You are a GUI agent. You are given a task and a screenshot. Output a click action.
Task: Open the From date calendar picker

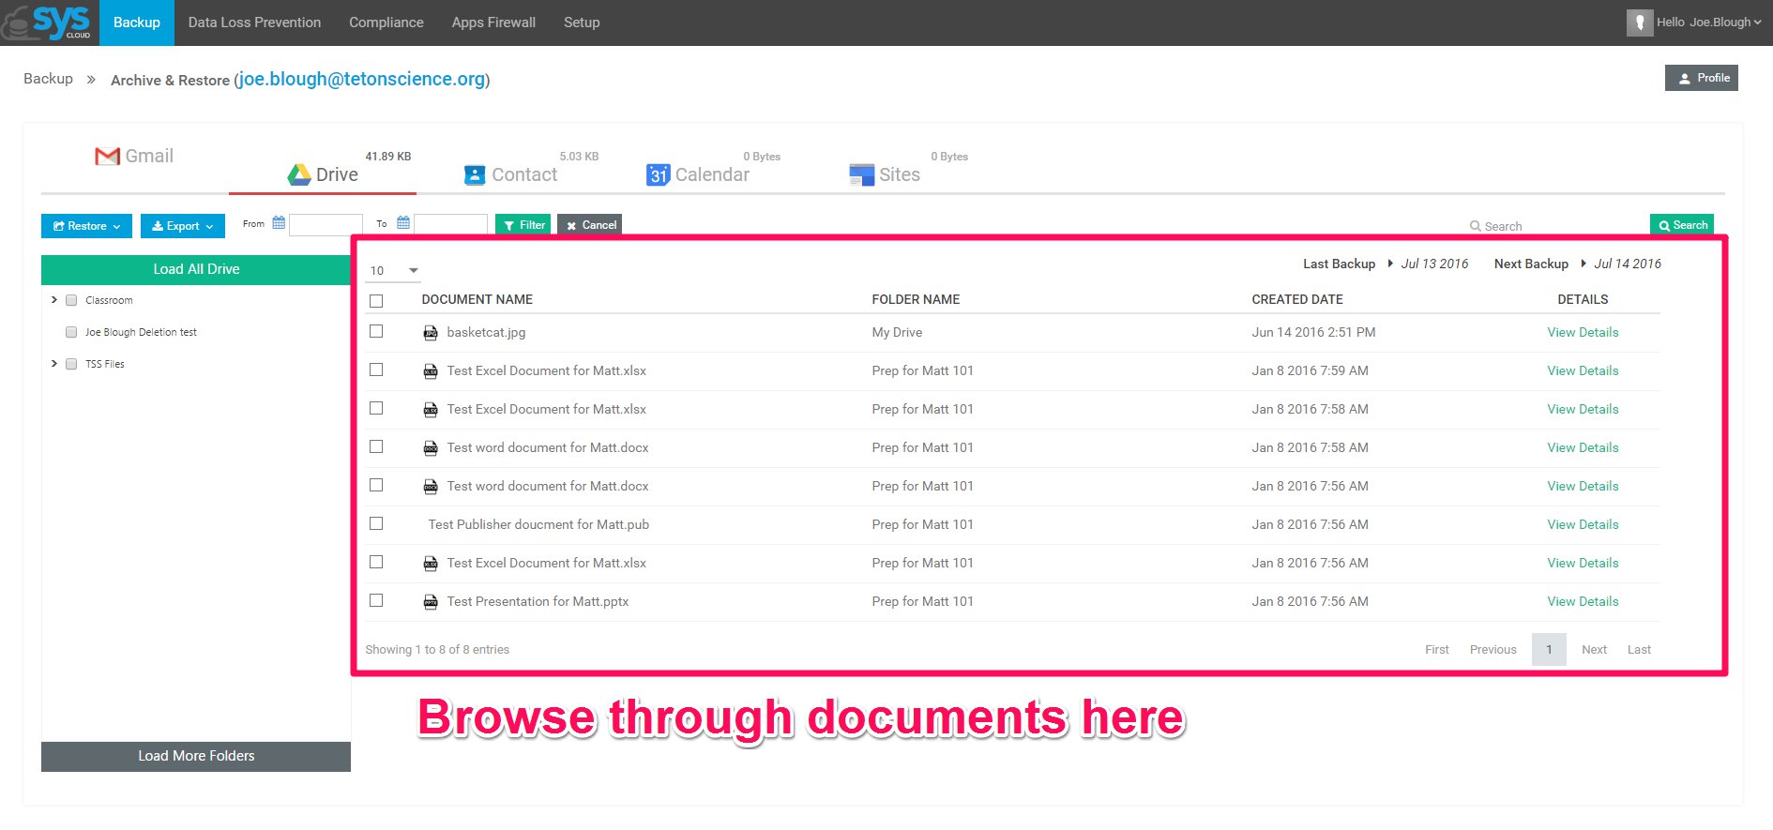(x=279, y=223)
